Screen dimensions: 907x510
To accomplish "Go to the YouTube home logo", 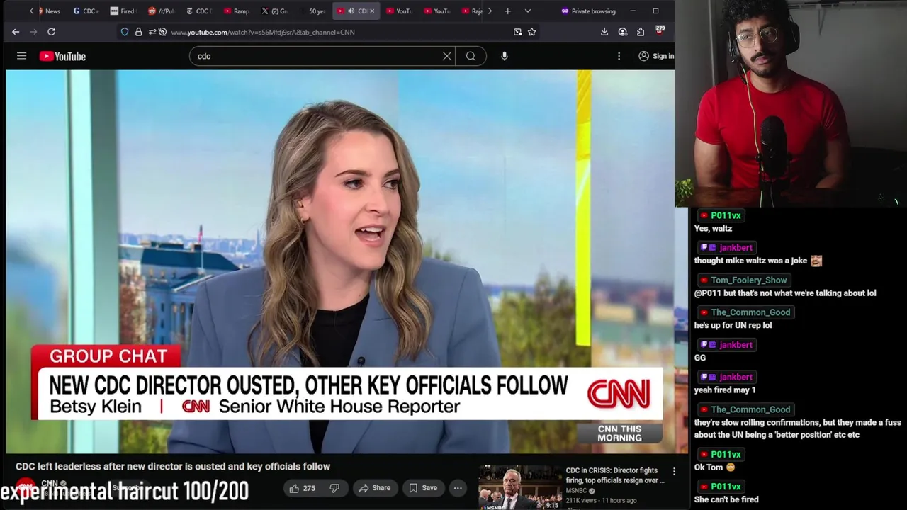I will (x=62, y=56).
